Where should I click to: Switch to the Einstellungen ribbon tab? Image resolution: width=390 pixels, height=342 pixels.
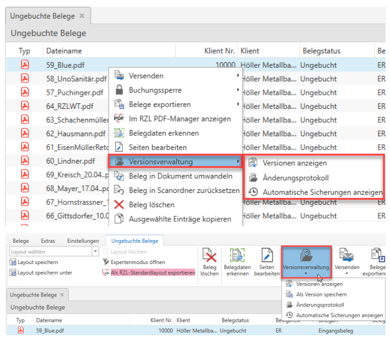point(83,241)
